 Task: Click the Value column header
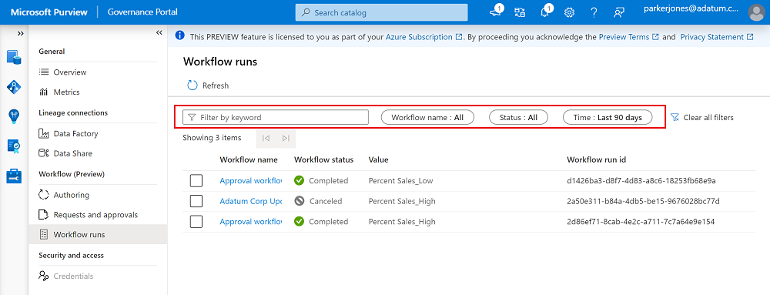[378, 159]
